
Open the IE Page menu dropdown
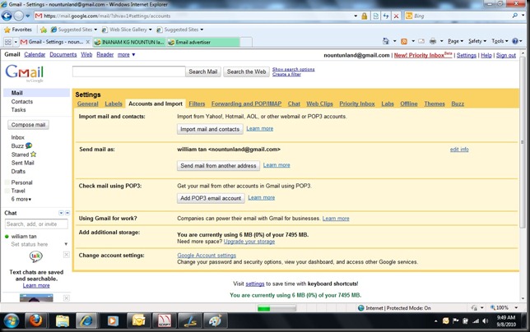tap(456, 41)
